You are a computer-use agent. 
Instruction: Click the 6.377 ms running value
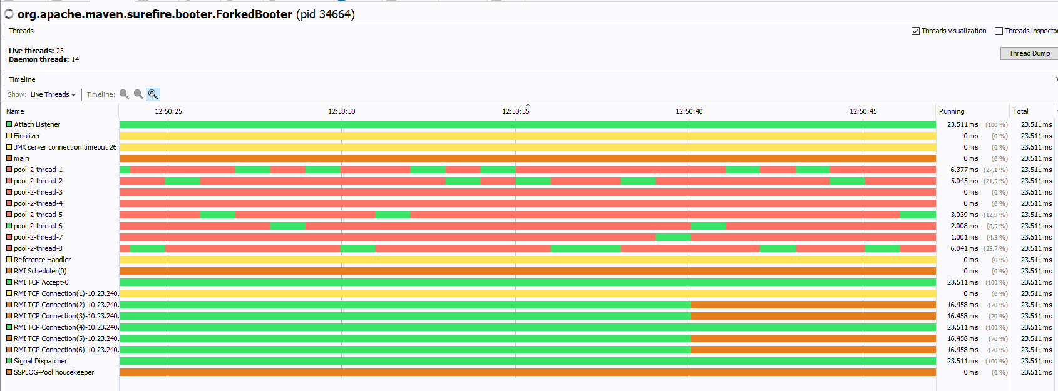[964, 170]
